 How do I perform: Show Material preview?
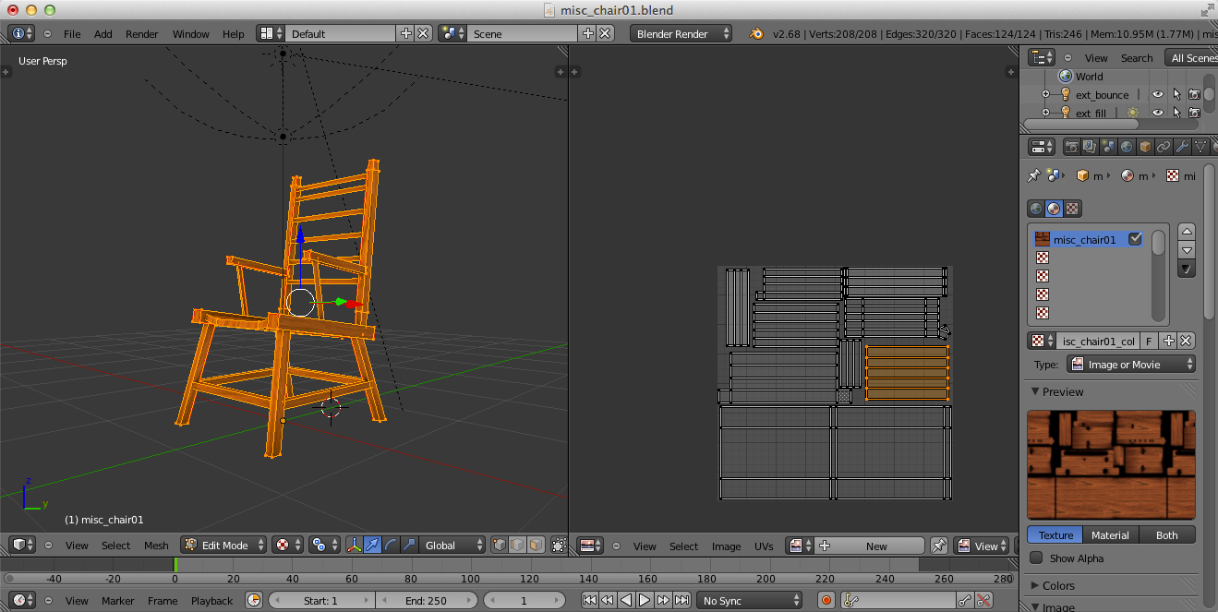click(1110, 534)
